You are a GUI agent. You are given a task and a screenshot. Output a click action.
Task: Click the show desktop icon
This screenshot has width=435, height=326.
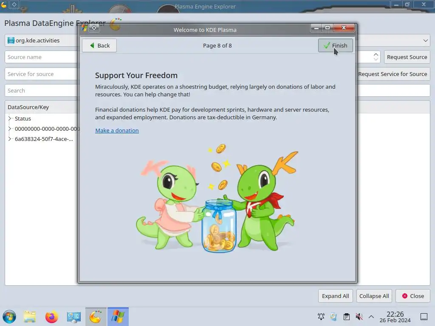[424, 317]
